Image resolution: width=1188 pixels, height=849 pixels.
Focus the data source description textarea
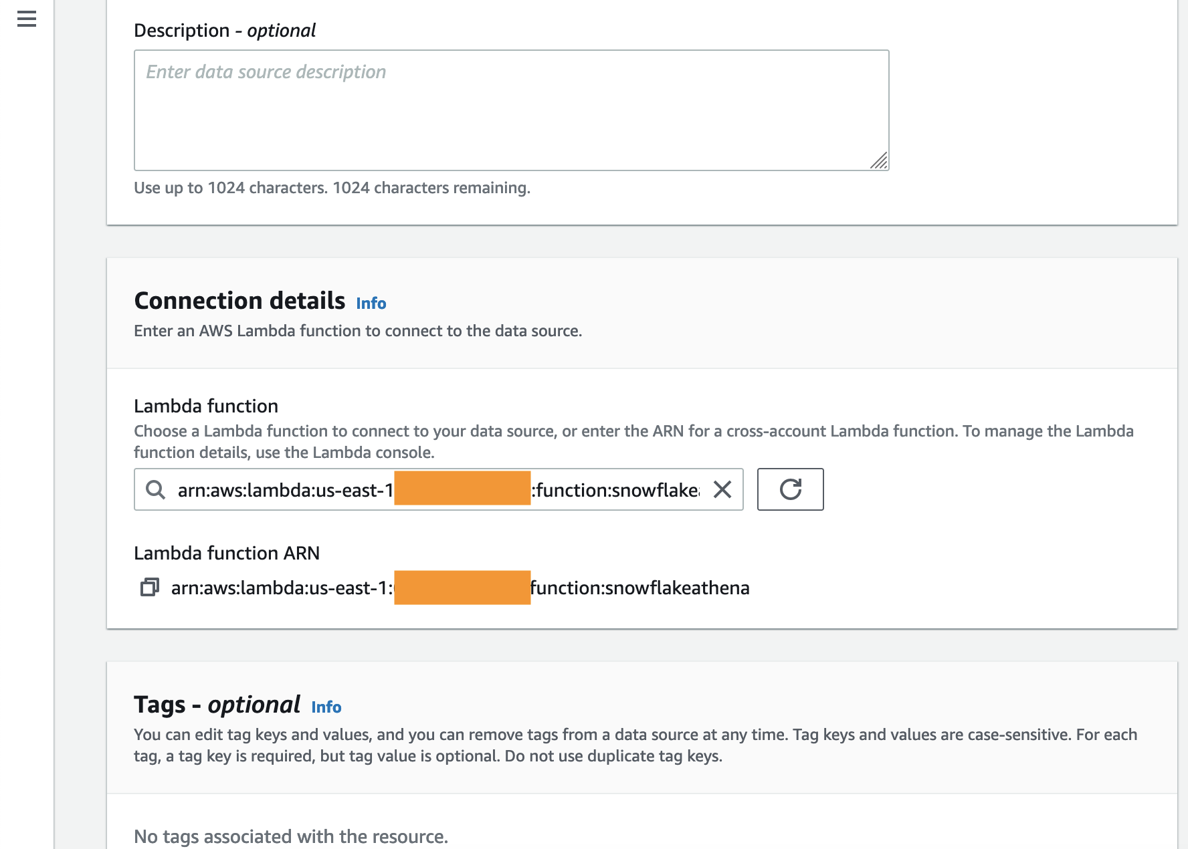coord(511,110)
